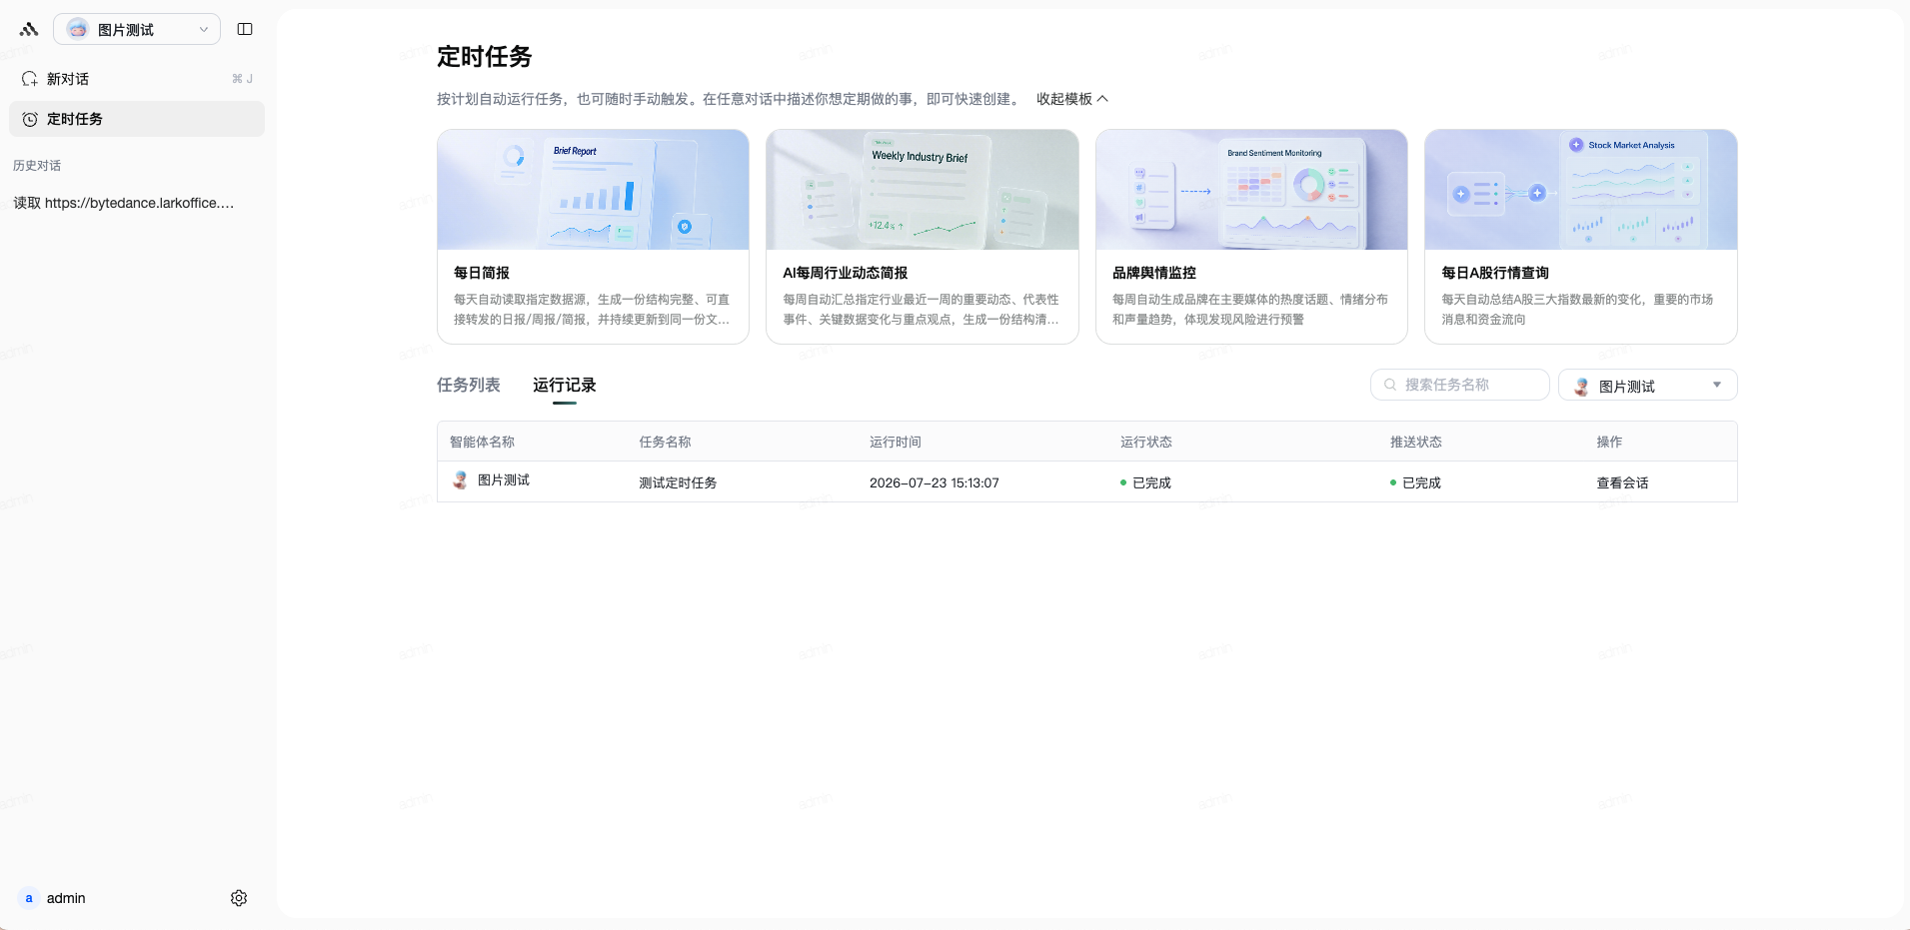Image resolution: width=1910 pixels, height=930 pixels.
Task: Click 查看会话 link in the task row
Action: pos(1622,482)
